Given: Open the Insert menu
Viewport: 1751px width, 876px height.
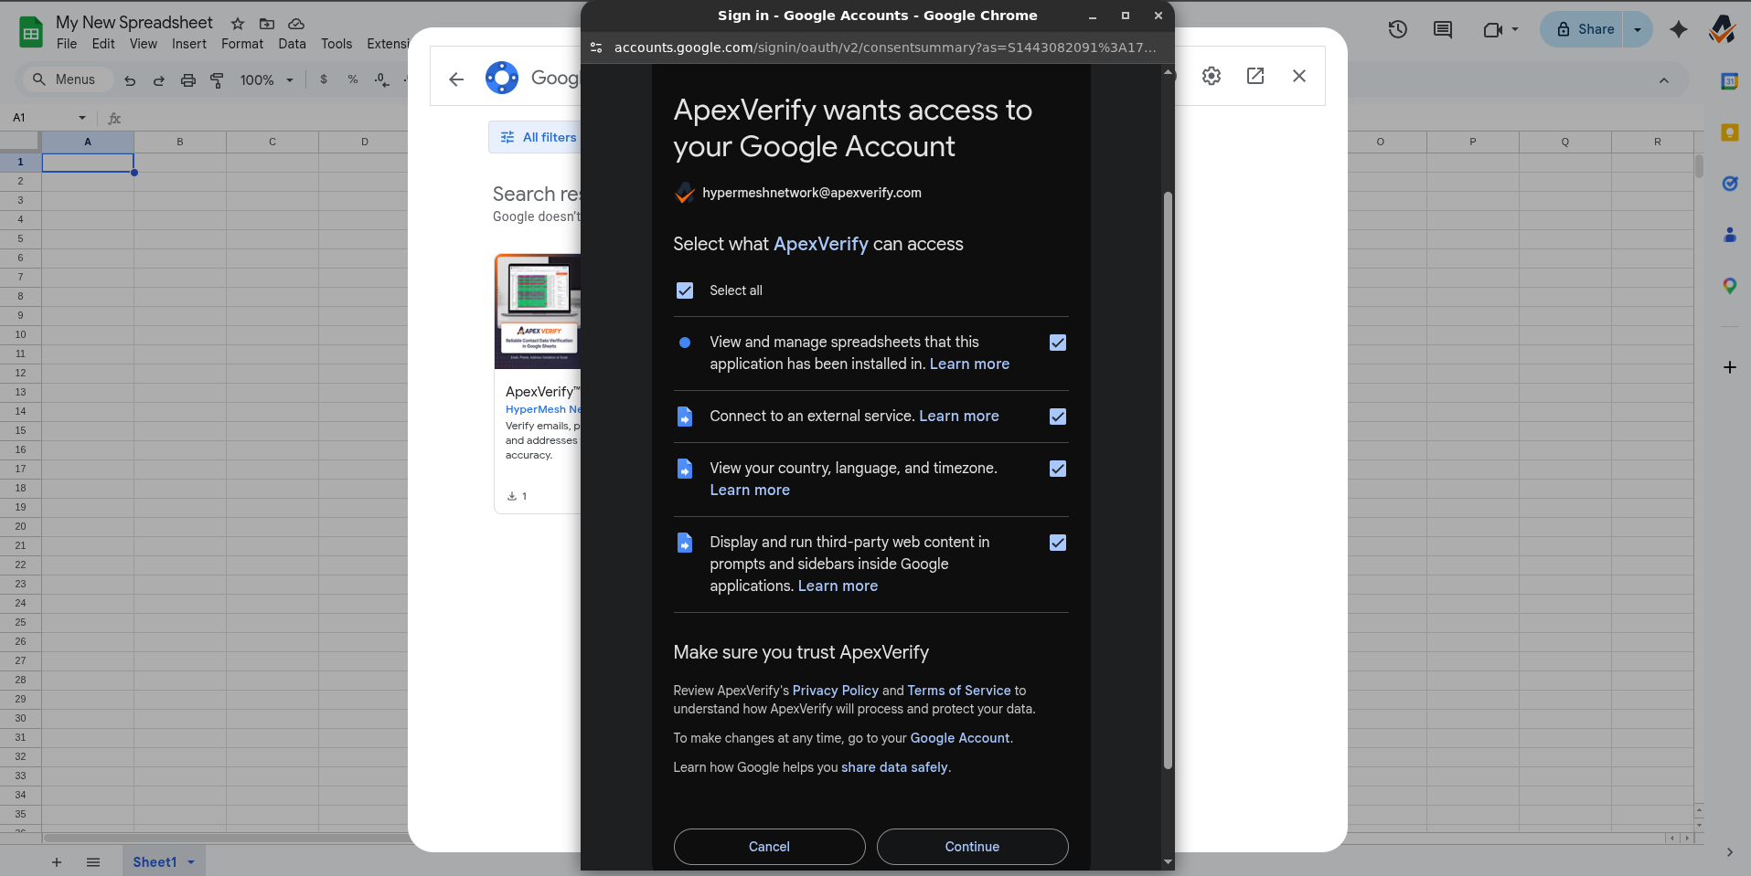Looking at the screenshot, I should click(189, 44).
